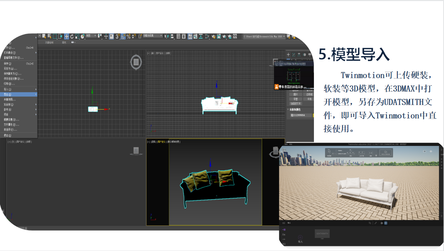Click the Mirror tool icon
444x251 pixels.
[166, 36]
